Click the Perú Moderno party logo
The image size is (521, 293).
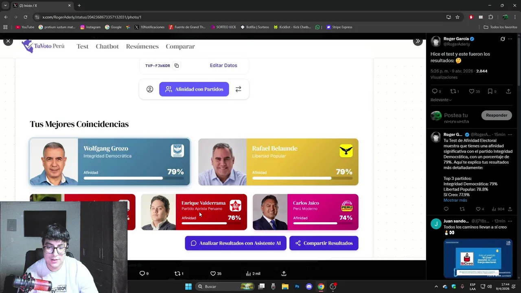tap(347, 206)
